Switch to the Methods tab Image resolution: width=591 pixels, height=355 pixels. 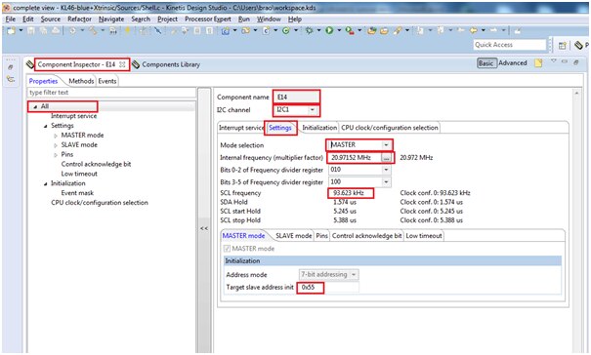click(81, 81)
